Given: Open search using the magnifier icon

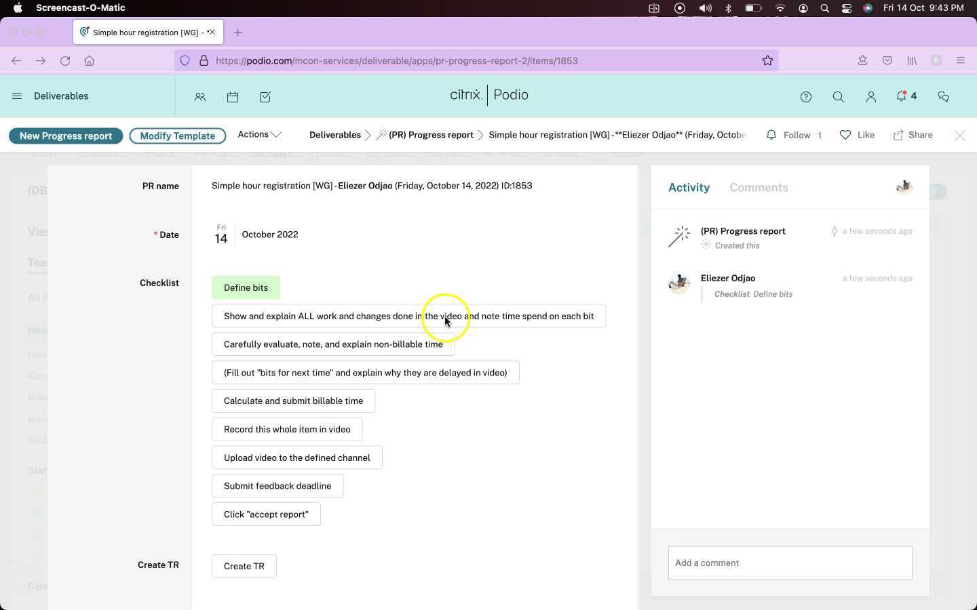Looking at the screenshot, I should tap(839, 96).
